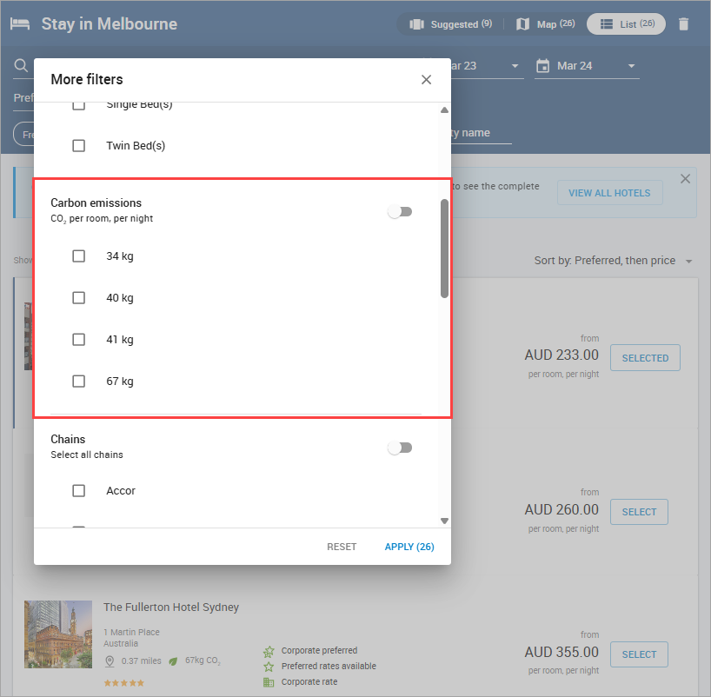The height and width of the screenshot is (697, 711).
Task: Dismiss the info banner with X icon
Action: 685,179
